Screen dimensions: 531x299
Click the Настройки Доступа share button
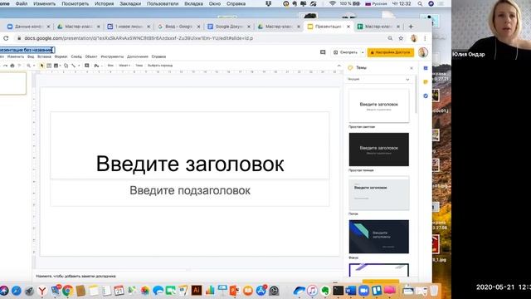[391, 52]
